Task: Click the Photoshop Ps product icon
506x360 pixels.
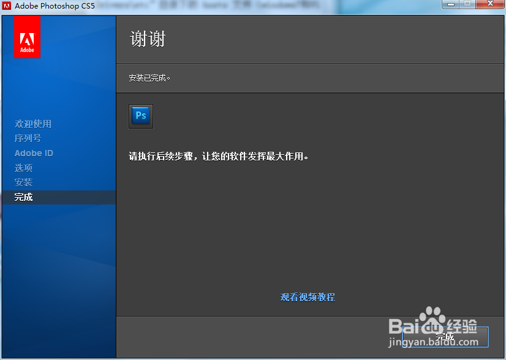Action: tap(141, 116)
